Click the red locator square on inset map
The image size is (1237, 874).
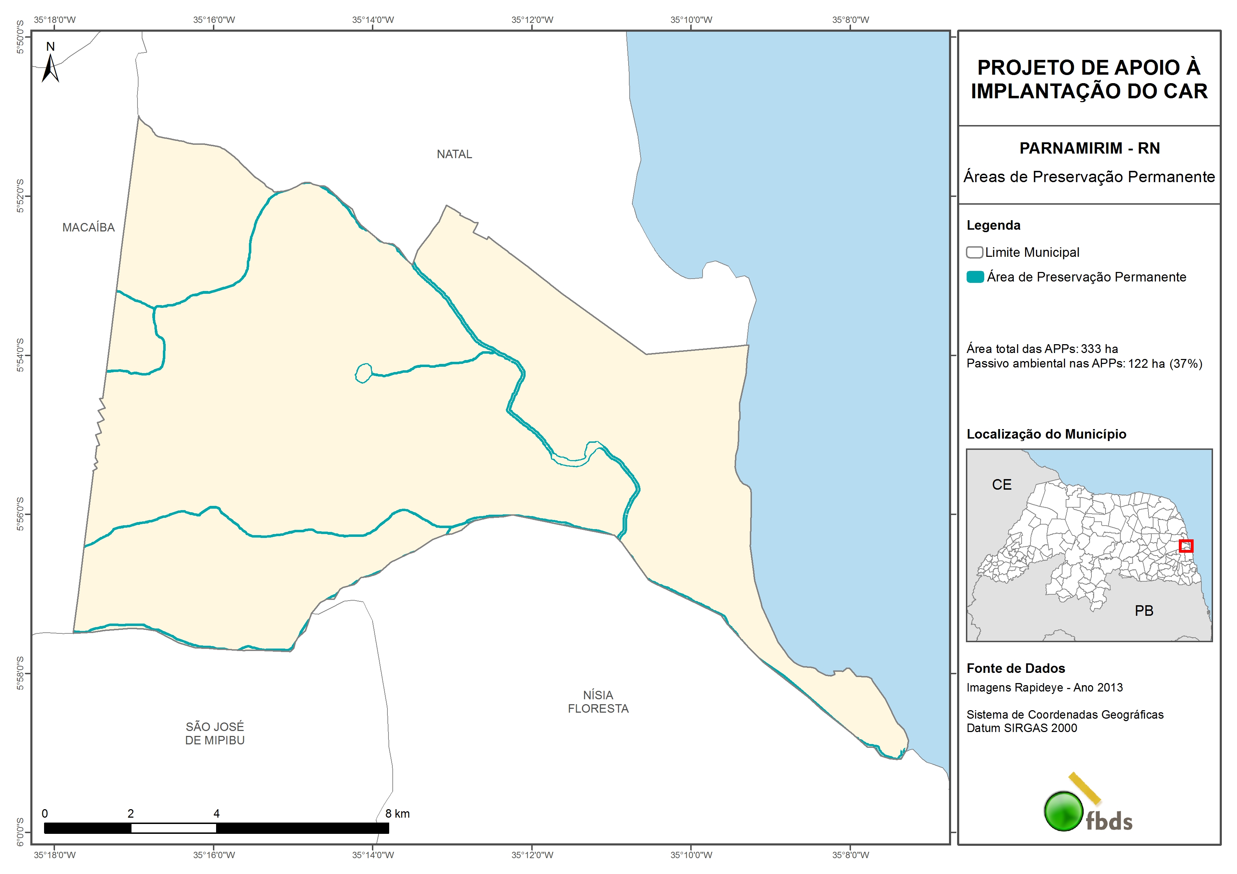tap(1186, 546)
